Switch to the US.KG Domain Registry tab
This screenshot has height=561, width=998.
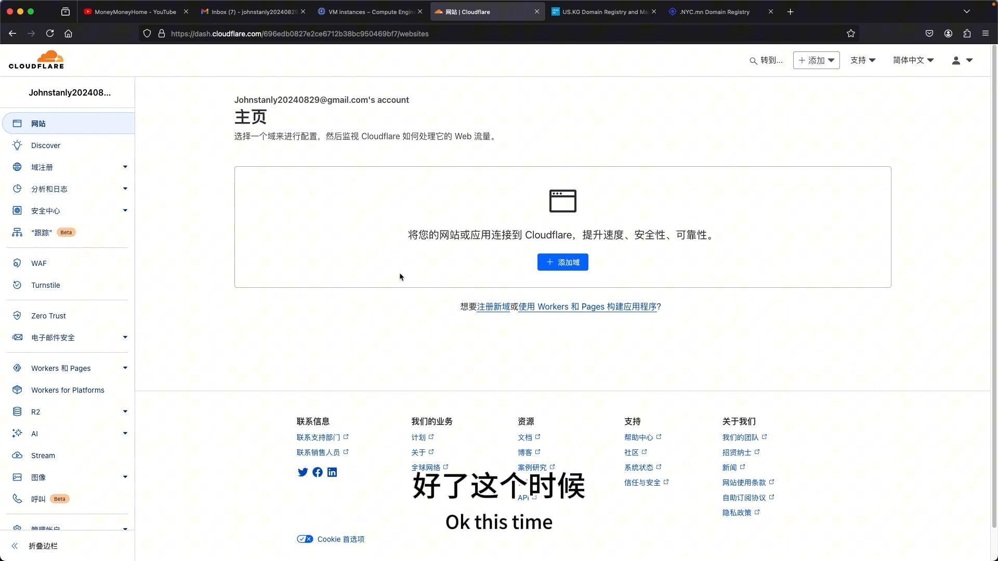[x=603, y=11]
